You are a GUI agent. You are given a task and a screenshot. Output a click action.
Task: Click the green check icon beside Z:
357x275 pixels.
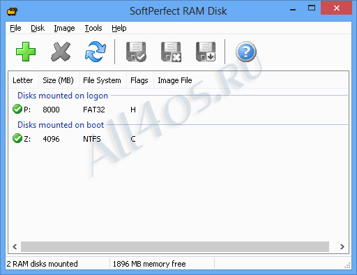(x=17, y=138)
